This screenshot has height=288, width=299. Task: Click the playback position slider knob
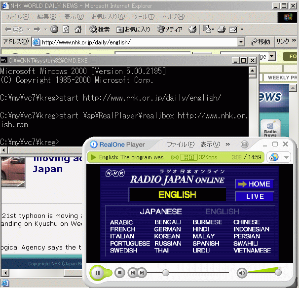(166, 273)
